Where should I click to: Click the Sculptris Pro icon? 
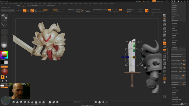click(36, 11)
